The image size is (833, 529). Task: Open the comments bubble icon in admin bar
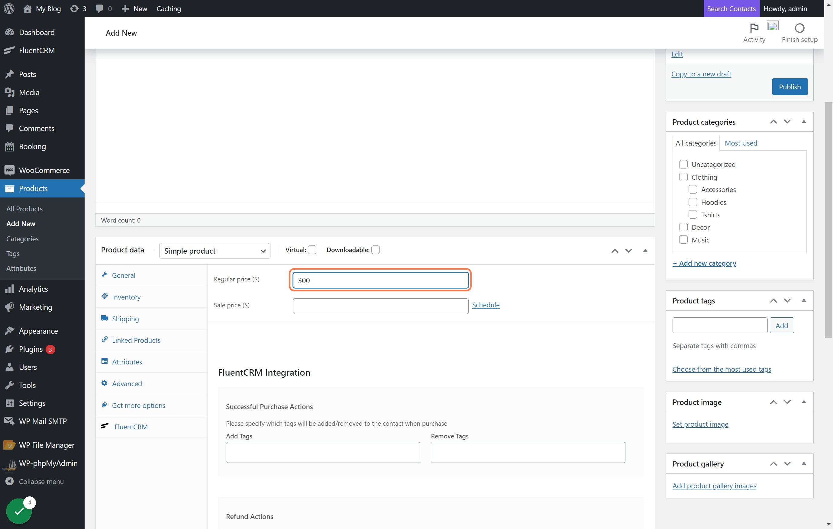pyautogui.click(x=104, y=9)
